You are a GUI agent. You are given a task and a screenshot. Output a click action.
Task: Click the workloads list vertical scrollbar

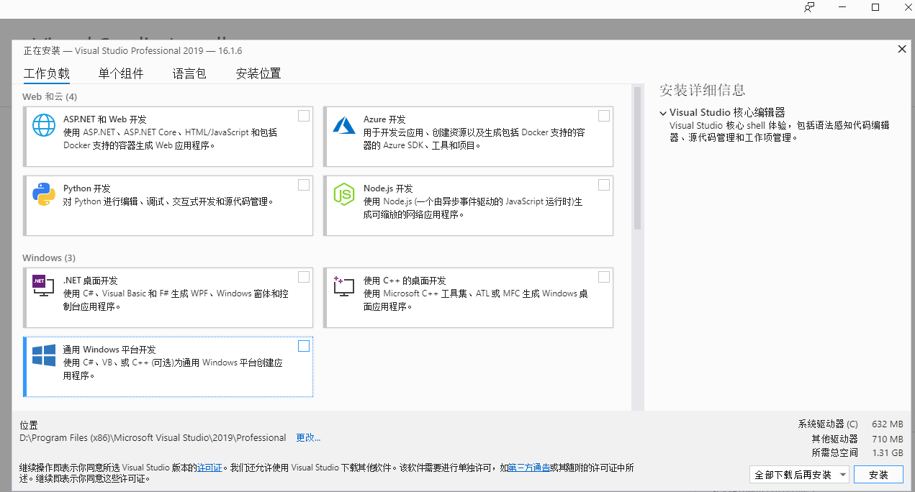coord(637,158)
